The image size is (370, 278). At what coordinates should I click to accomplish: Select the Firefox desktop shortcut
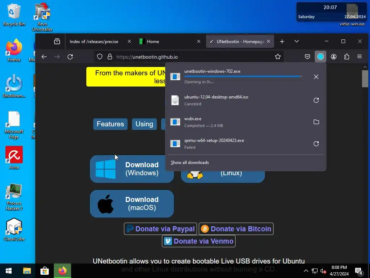14,50
